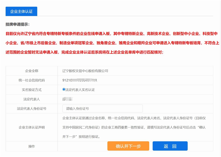Select company name 辽宁股权交易中心股份有限公司
Image resolution: width=221 pixels, height=157 pixels.
(x=85, y=71)
